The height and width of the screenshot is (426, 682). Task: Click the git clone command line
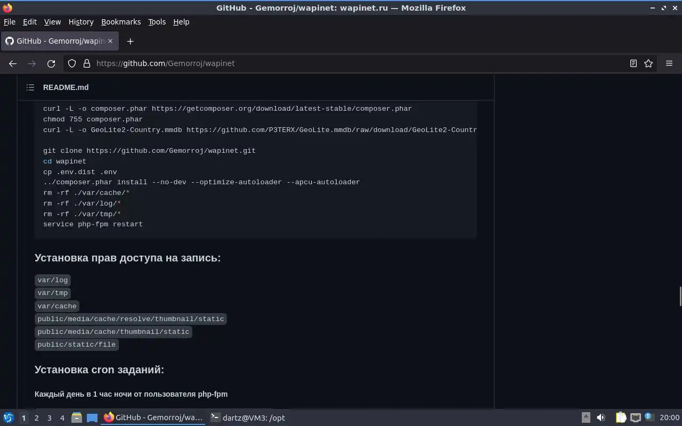pos(149,151)
